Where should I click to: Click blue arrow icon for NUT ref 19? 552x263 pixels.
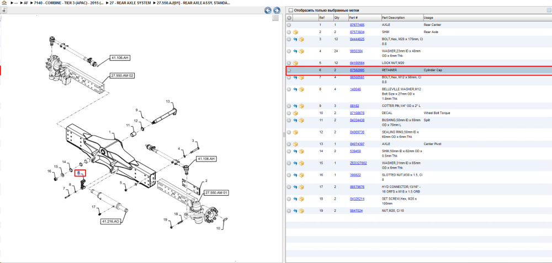point(295,211)
